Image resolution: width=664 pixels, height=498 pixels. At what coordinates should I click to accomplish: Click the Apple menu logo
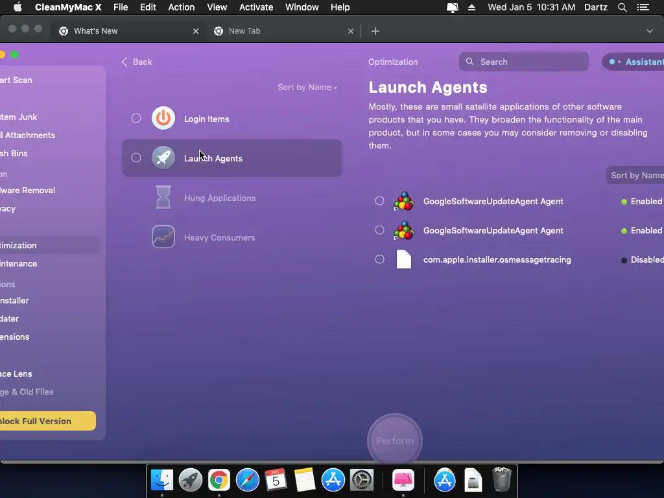click(x=18, y=7)
